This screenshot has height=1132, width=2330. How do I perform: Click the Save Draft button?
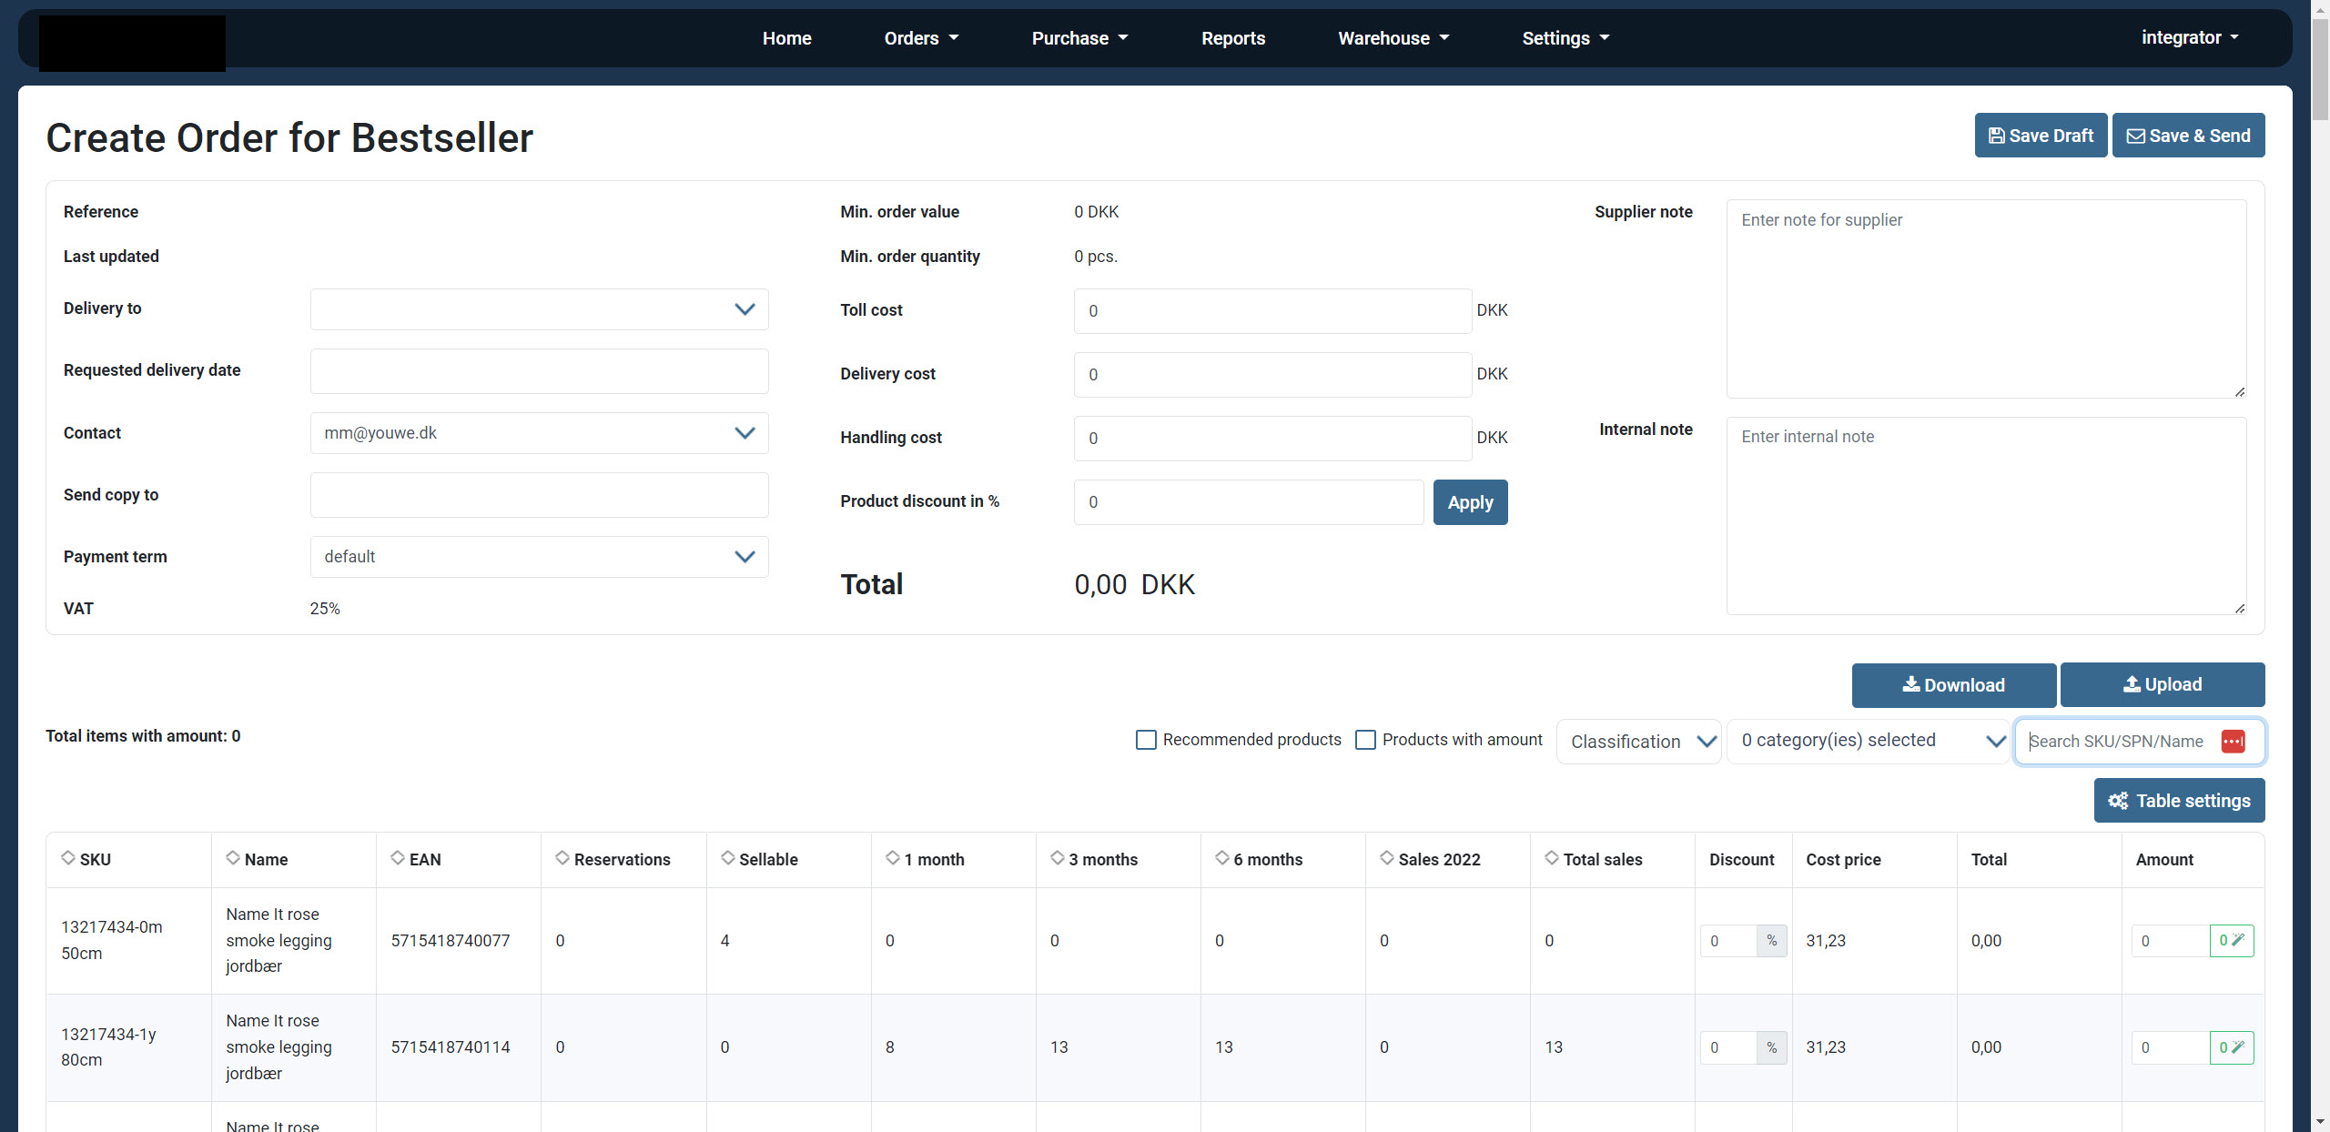(2040, 136)
